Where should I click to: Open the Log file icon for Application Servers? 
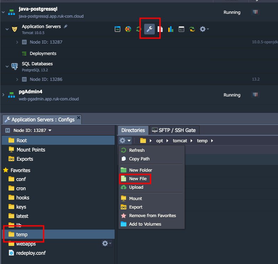click(x=160, y=29)
